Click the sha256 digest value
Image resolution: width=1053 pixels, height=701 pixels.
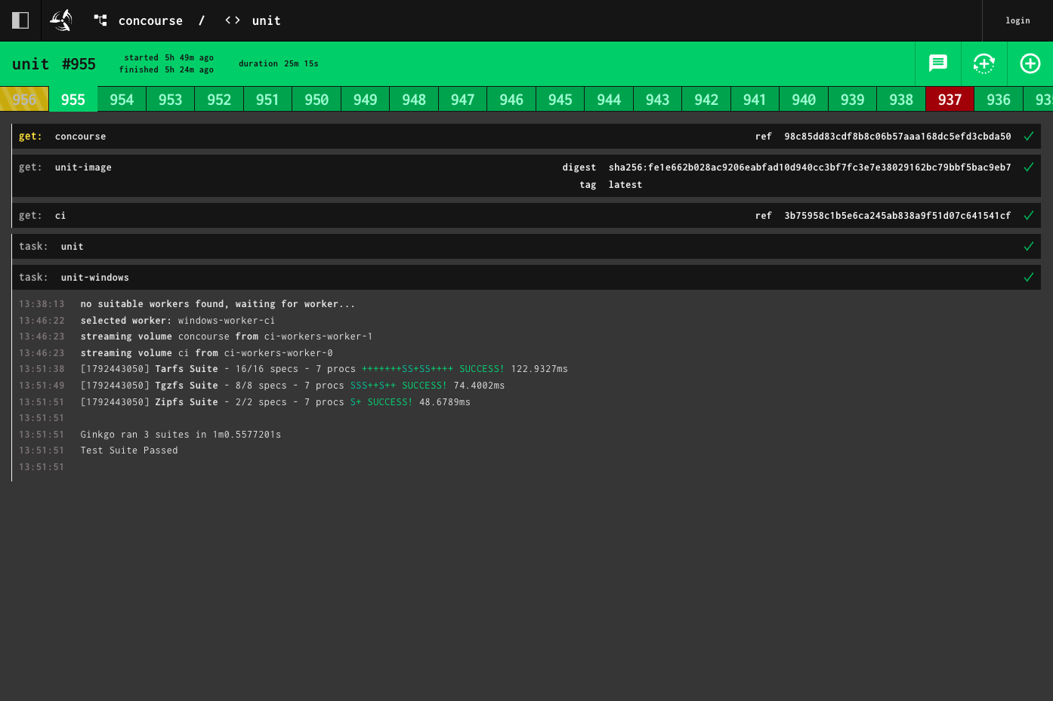[810, 168]
